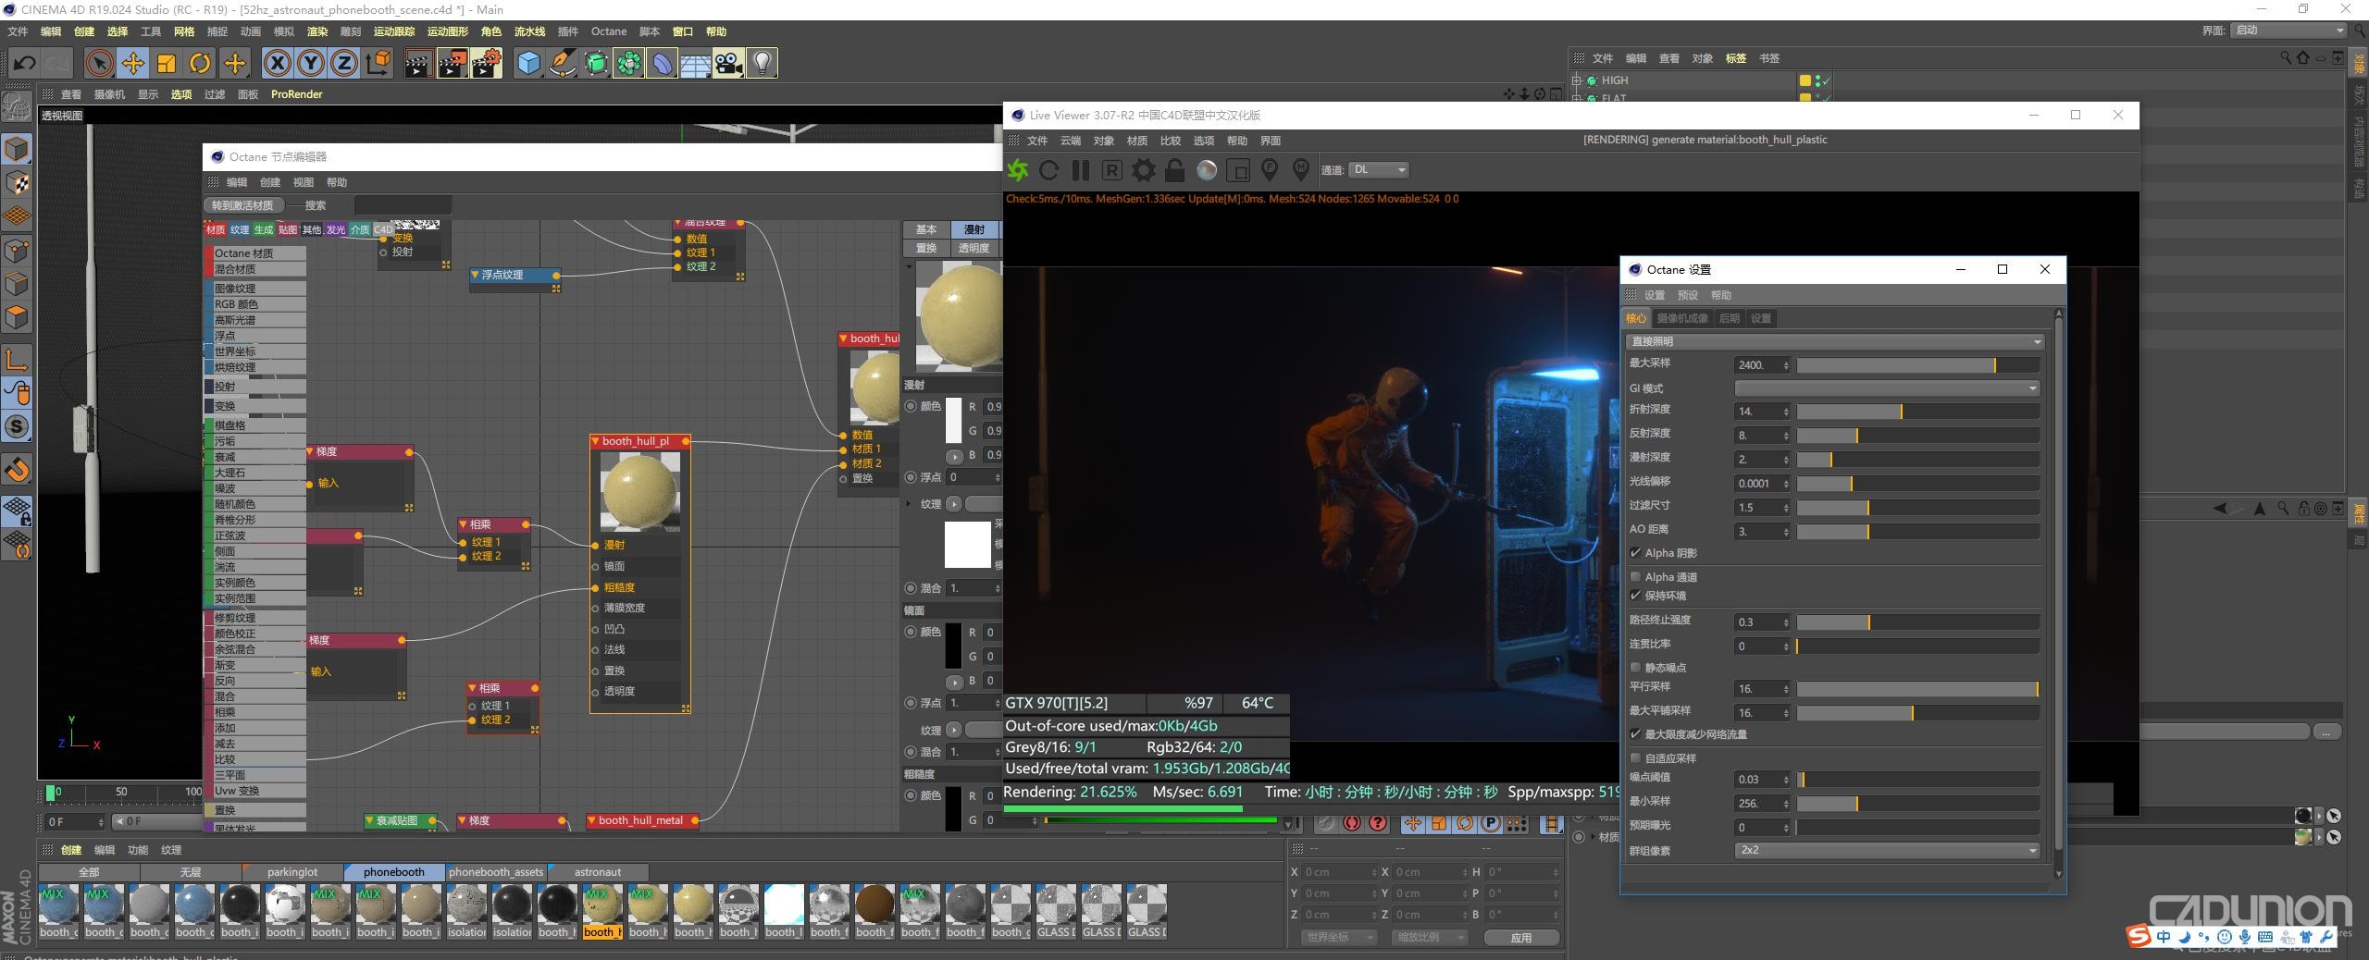The image size is (2369, 960).
Task: Click Render Region R icon in Live Viewer
Action: click(x=1112, y=170)
